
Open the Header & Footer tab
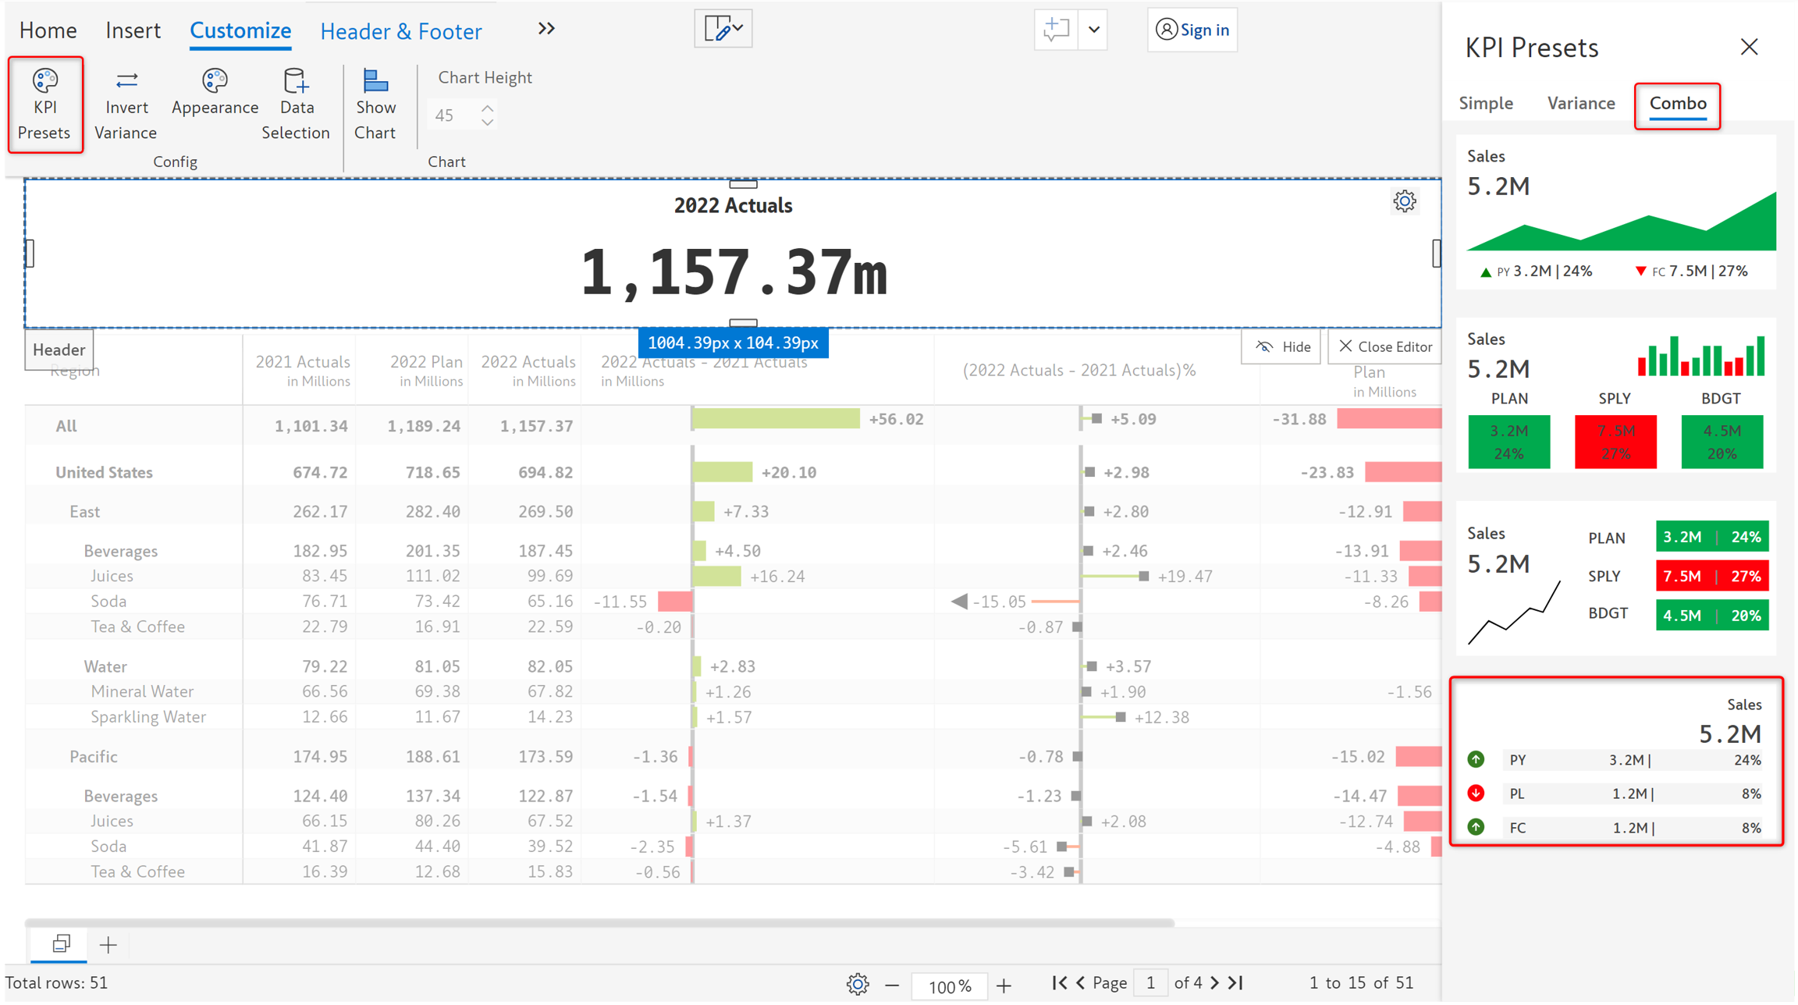(x=400, y=31)
